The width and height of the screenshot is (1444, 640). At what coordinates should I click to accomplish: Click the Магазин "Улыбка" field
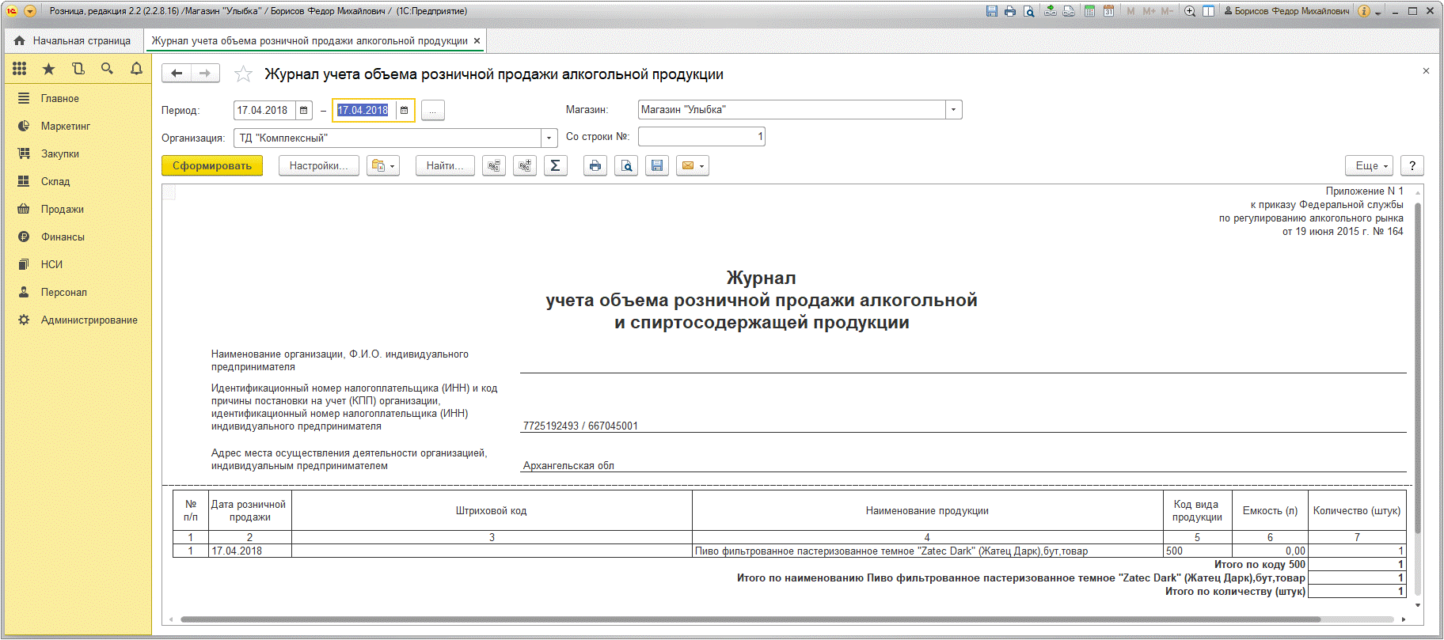792,110
